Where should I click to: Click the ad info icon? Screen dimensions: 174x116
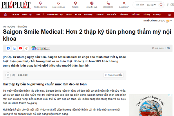point(169,95)
